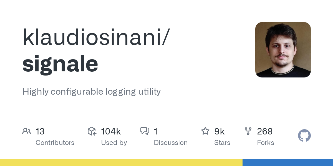Image resolution: width=333 pixels, height=166 pixels.
Task: Click the 1 discussion count
Action: 156,131
